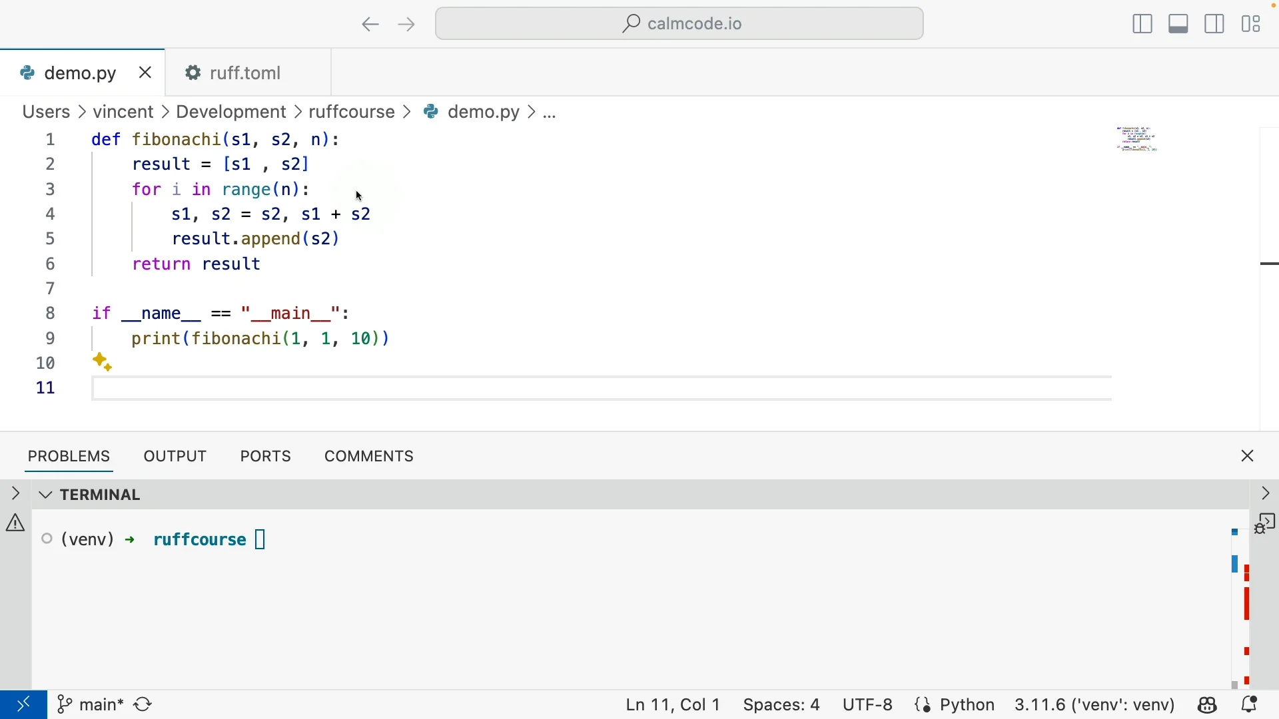Click the navigate forward arrow
The image size is (1279, 719).
[406, 25]
